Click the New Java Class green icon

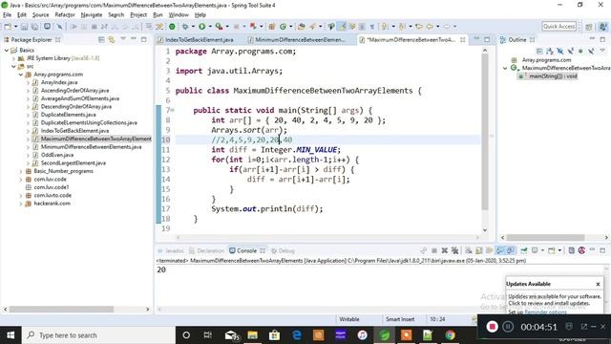coord(284,27)
